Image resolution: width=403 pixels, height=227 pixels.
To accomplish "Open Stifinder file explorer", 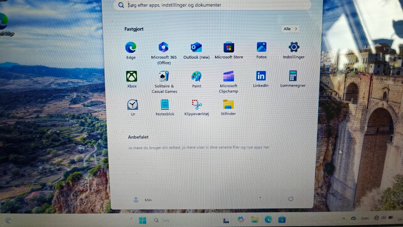I will pos(228,107).
